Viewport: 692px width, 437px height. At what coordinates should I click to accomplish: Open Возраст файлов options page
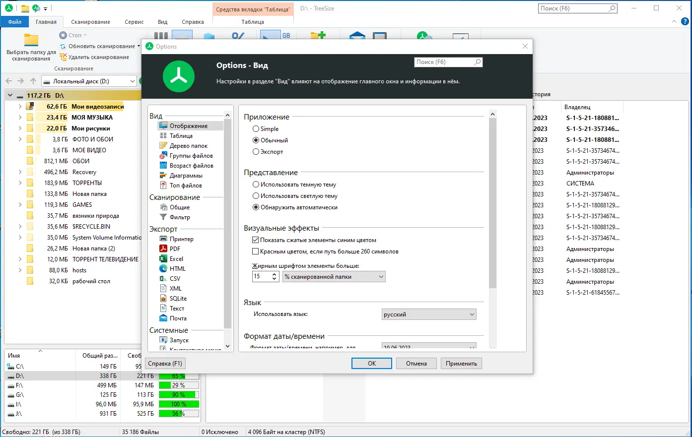pos(191,166)
